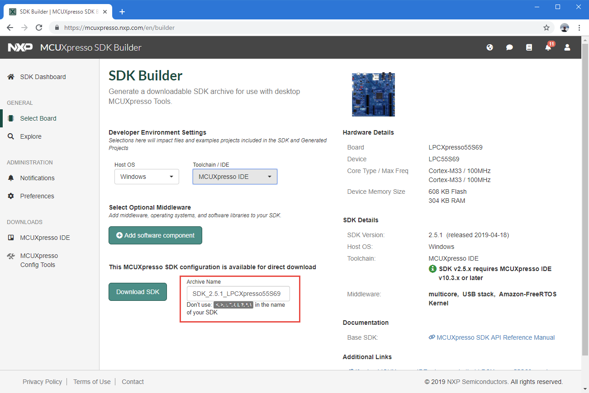589x393 pixels.
Task: Open the Toolchain / IDE dropdown
Action: 235,177
